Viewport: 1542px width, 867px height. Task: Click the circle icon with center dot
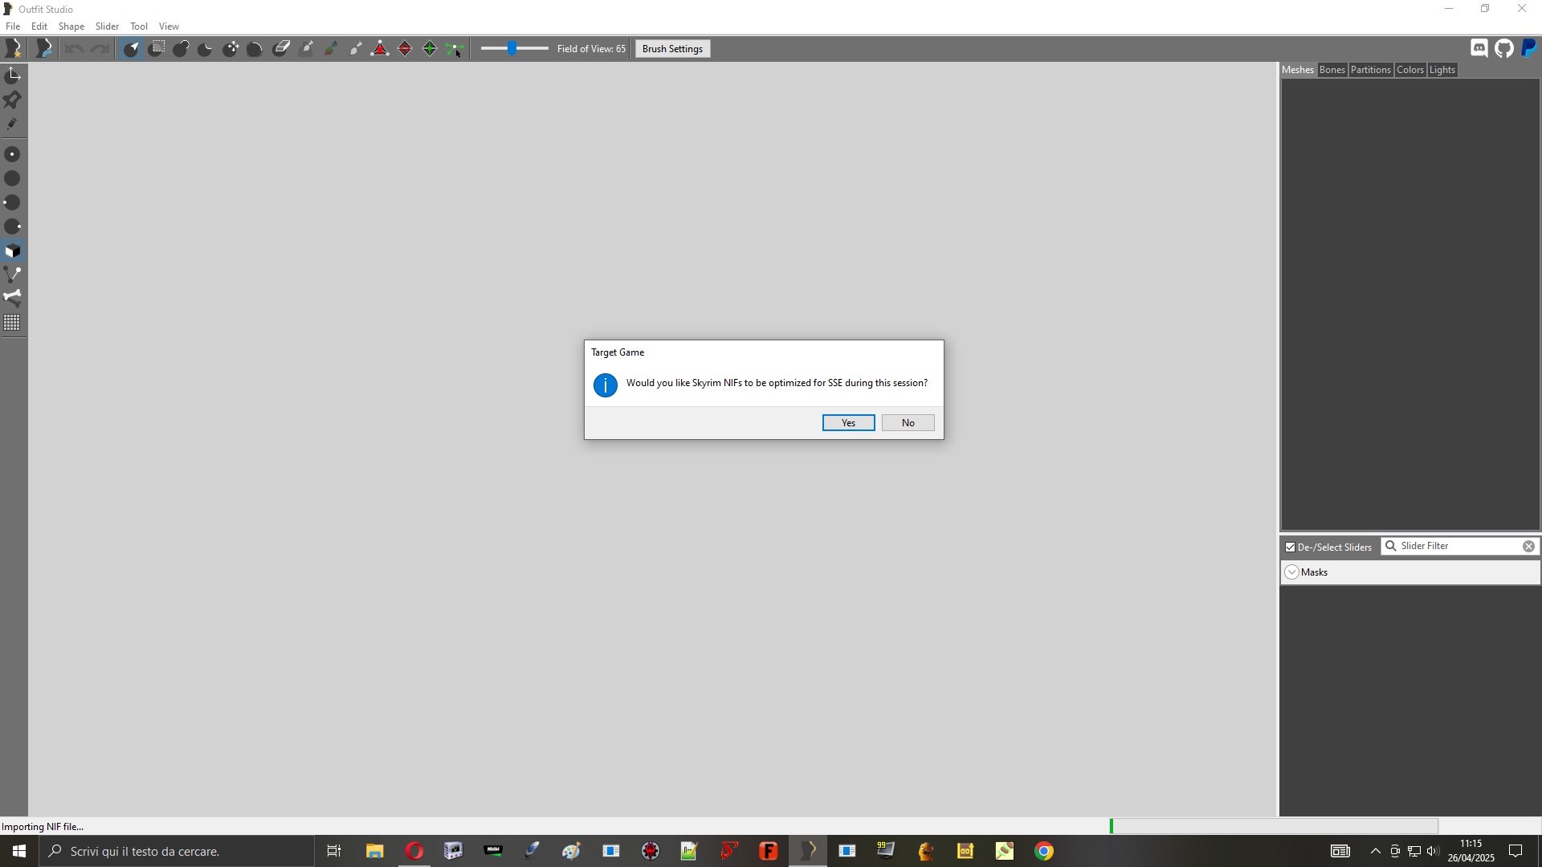[x=13, y=154]
